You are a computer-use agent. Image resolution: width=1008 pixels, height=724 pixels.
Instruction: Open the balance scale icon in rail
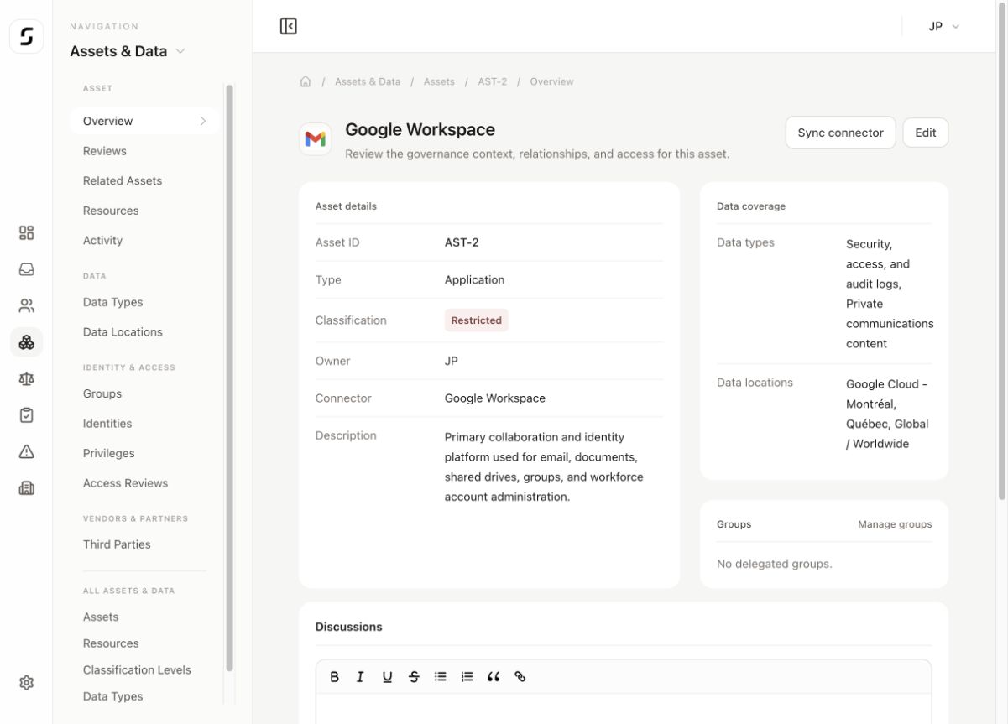coord(26,378)
